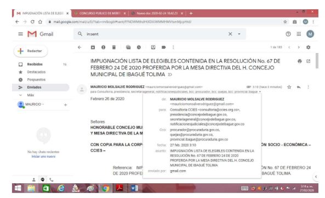Viewport: 325px width, 198px height.
Task: Toggle Gmail main menu hamburger
Action: coord(20,34)
